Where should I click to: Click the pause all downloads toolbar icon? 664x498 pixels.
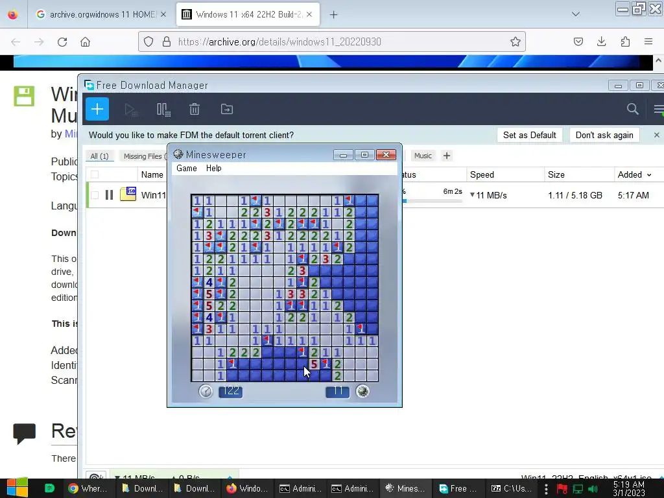point(163,110)
